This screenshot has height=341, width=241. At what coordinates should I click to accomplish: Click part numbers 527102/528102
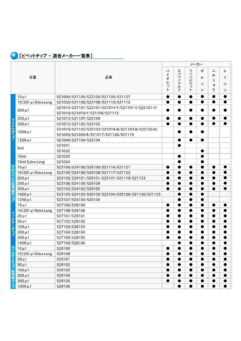(x=71, y=221)
